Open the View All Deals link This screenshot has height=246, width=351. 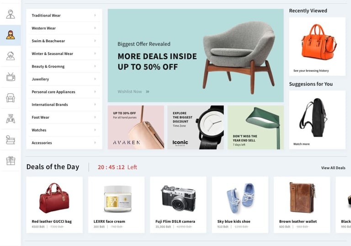[x=333, y=168]
